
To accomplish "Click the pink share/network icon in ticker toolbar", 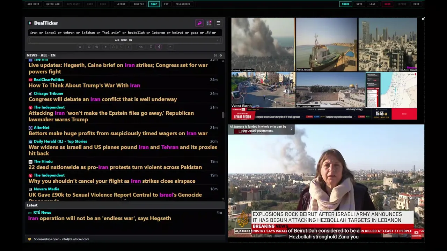I will (x=159, y=47).
